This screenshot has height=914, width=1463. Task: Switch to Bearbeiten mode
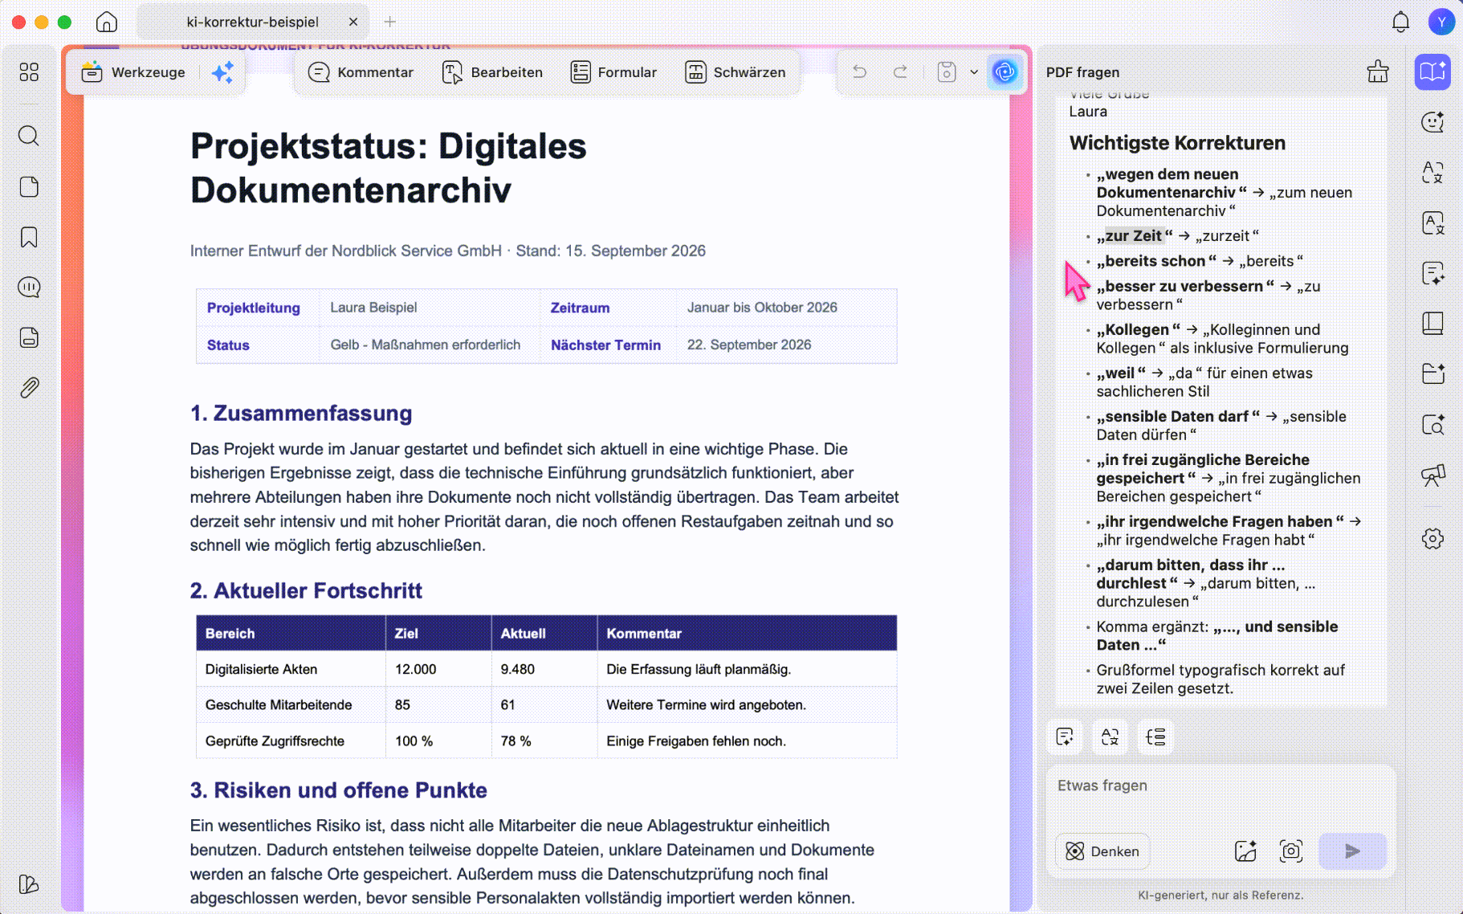[492, 72]
